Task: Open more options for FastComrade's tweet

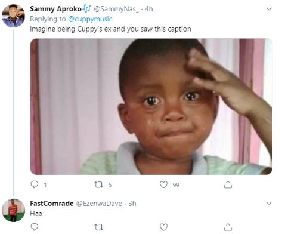Action: point(269,203)
